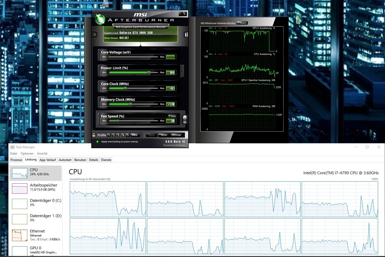The image size is (385, 257).
Task: Click the Reset button in Afterburner
Action: tap(164, 135)
